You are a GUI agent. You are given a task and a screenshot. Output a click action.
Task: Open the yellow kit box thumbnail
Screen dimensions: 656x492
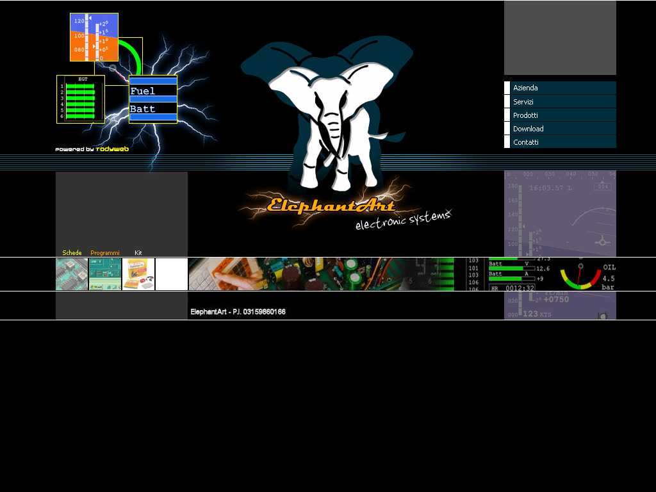(138, 274)
